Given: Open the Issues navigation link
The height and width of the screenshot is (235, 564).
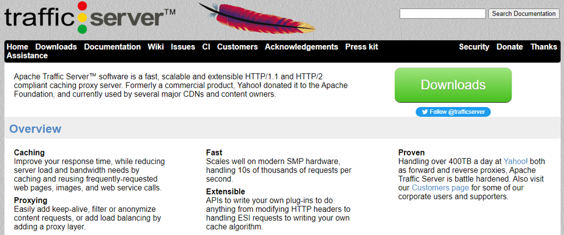Looking at the screenshot, I should coord(183,47).
